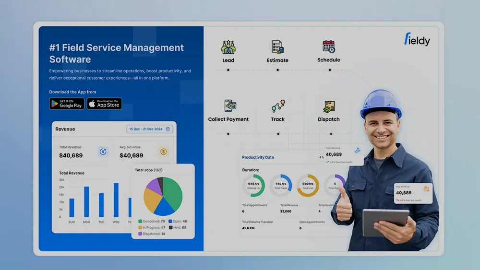Image resolution: width=480 pixels, height=270 pixels.
Task: Click the 6:45 hrs Clocked-in green ring
Action: click(x=253, y=186)
